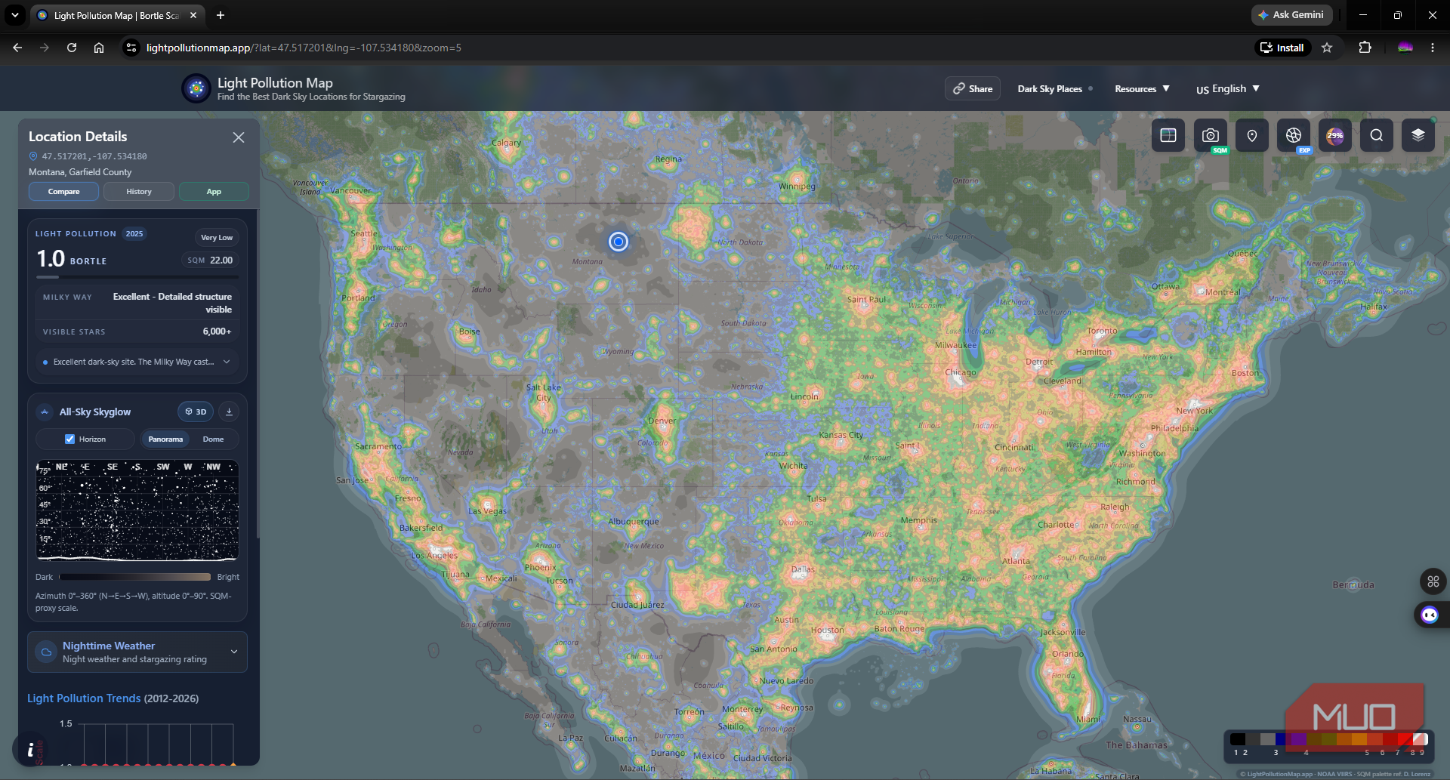The height and width of the screenshot is (780, 1450).
Task: Click the info 'i' button at bottom left
Action: click(x=30, y=750)
